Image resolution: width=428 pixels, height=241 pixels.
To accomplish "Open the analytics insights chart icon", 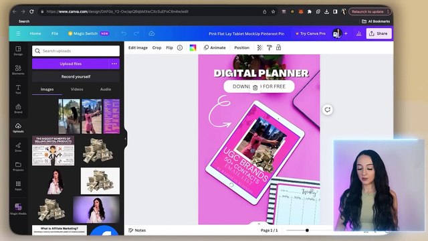I will tap(358, 33).
